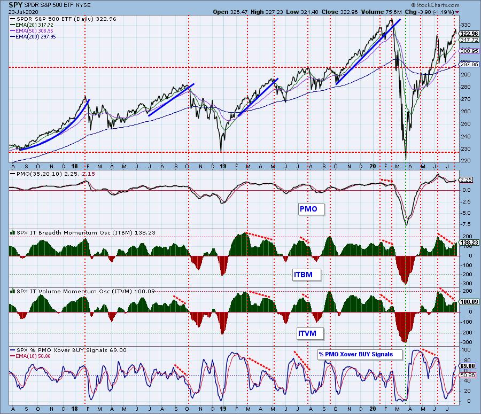Click the year '18' label on the bottom time axis
Viewport: 481px width, 414px height.
point(74,409)
